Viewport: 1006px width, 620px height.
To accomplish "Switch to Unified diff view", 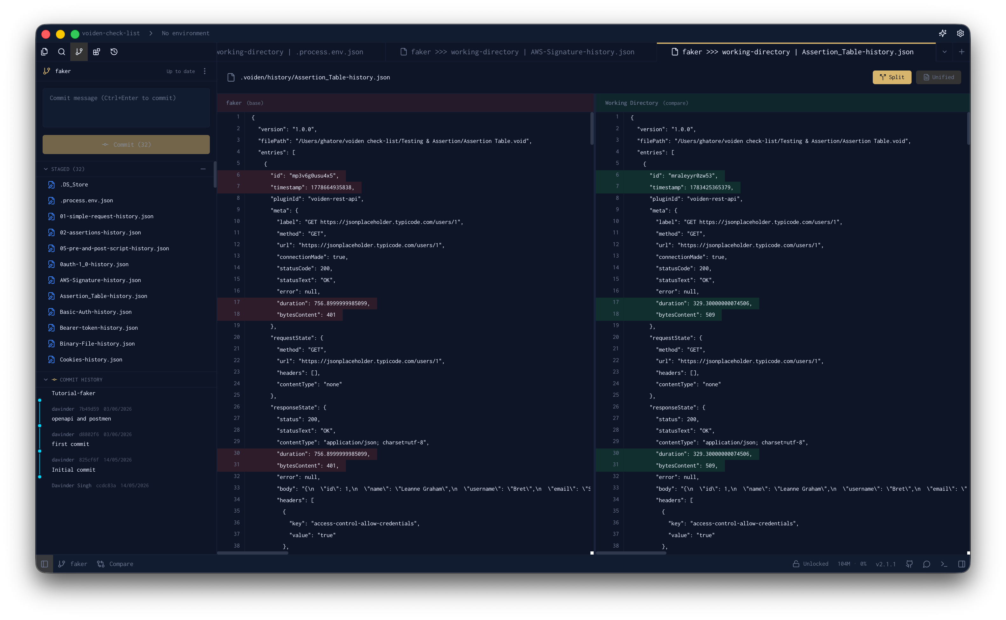I will point(938,77).
